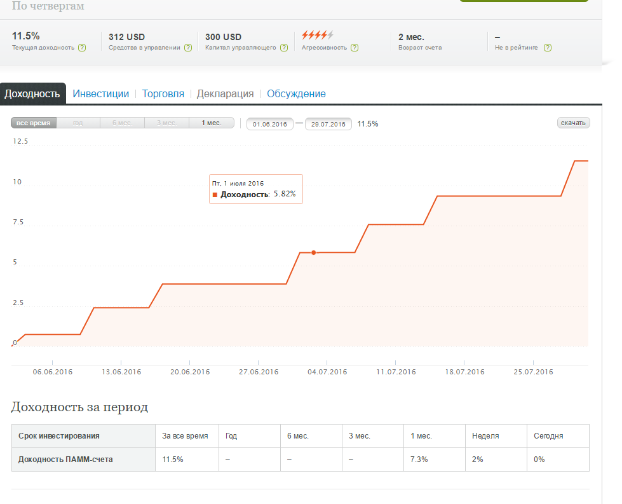The image size is (622, 504).
Task: Click help icon next to Средства в управлении
Action: [x=188, y=48]
